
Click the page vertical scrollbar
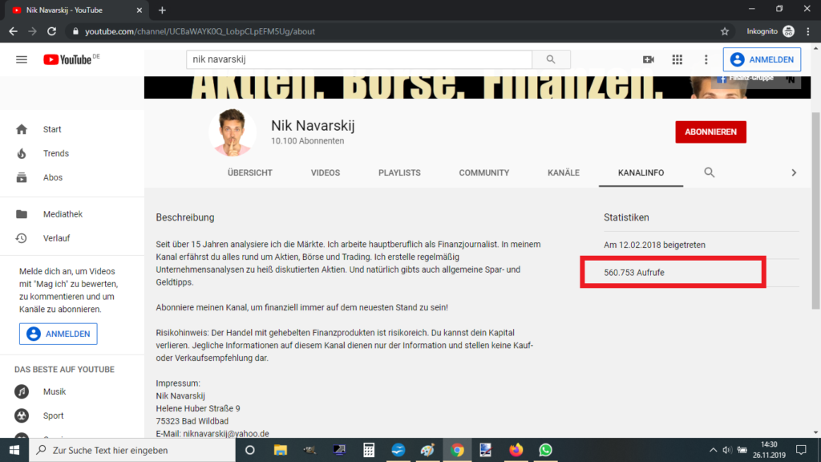(815, 211)
